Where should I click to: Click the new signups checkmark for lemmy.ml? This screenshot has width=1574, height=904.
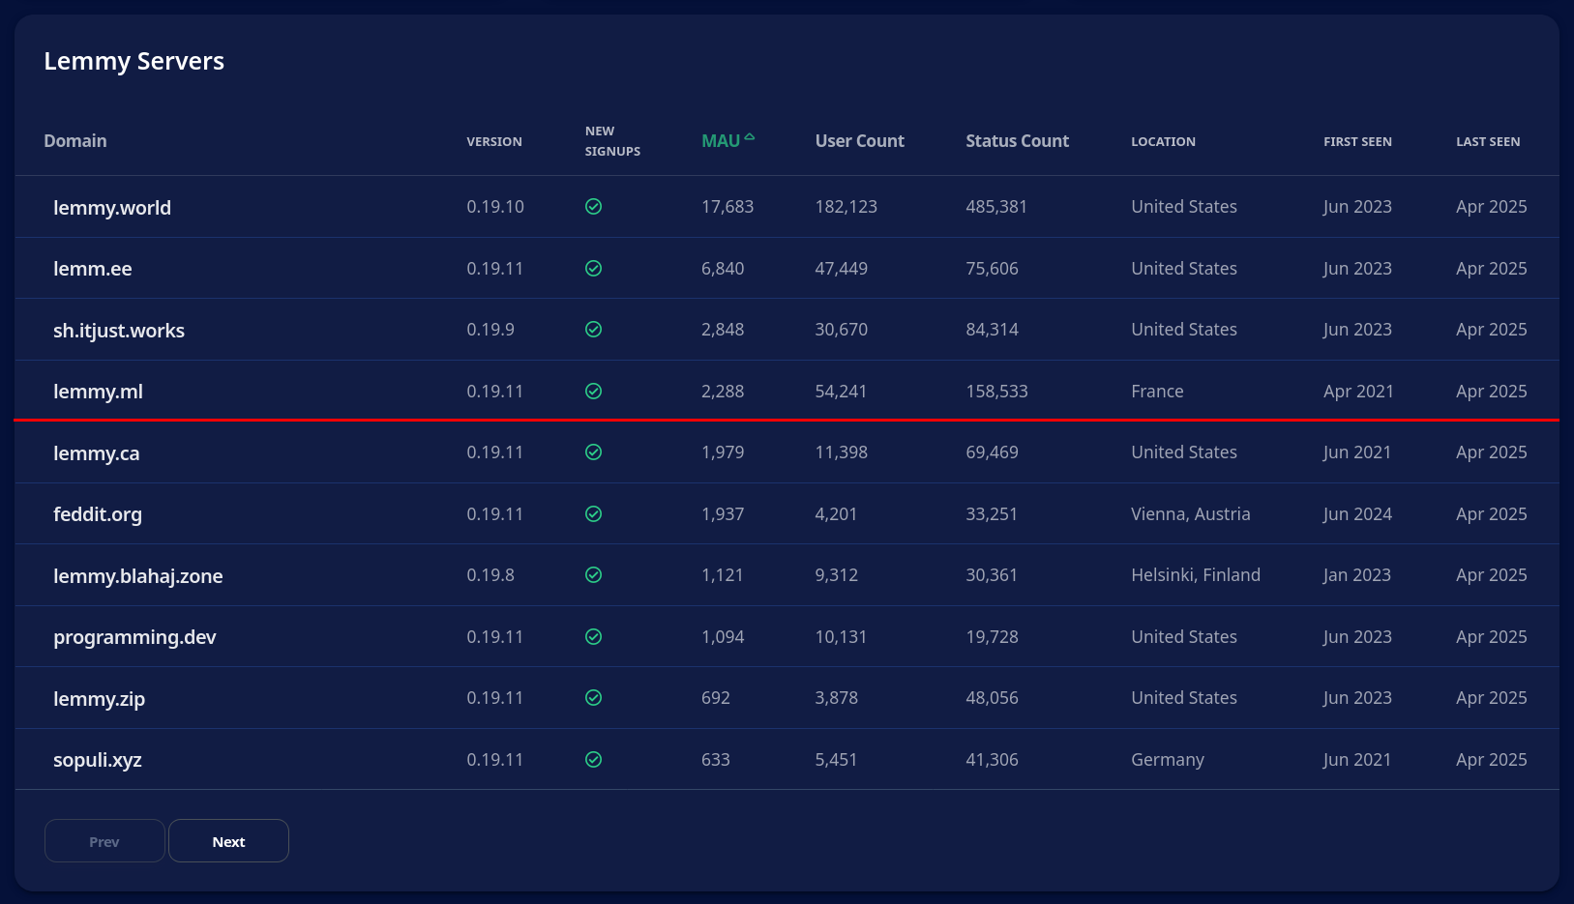594,392
